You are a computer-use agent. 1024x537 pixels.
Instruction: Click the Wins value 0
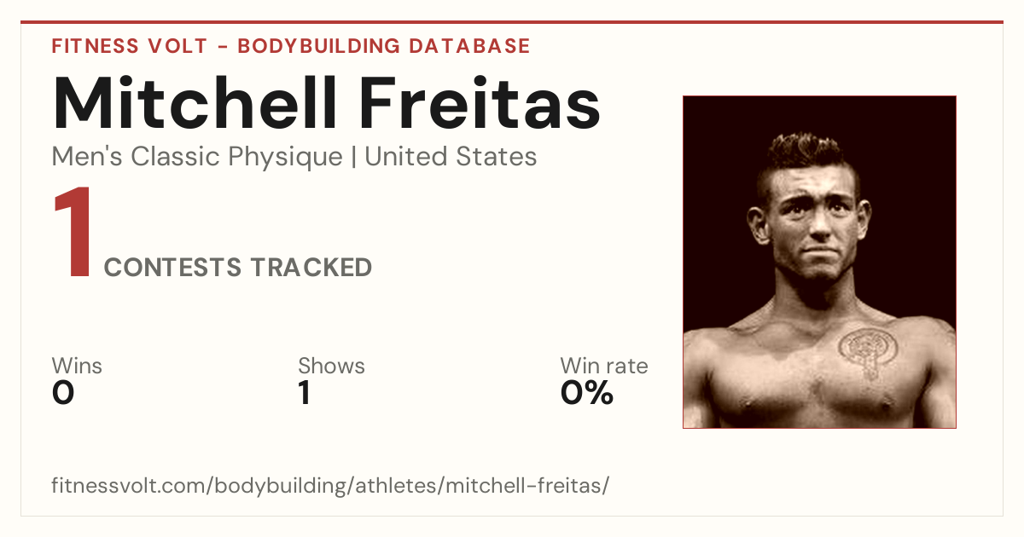coord(63,393)
